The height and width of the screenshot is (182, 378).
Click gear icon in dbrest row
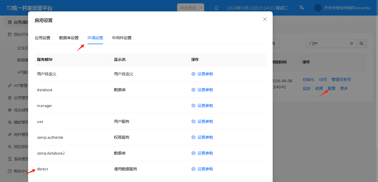coord(193,169)
